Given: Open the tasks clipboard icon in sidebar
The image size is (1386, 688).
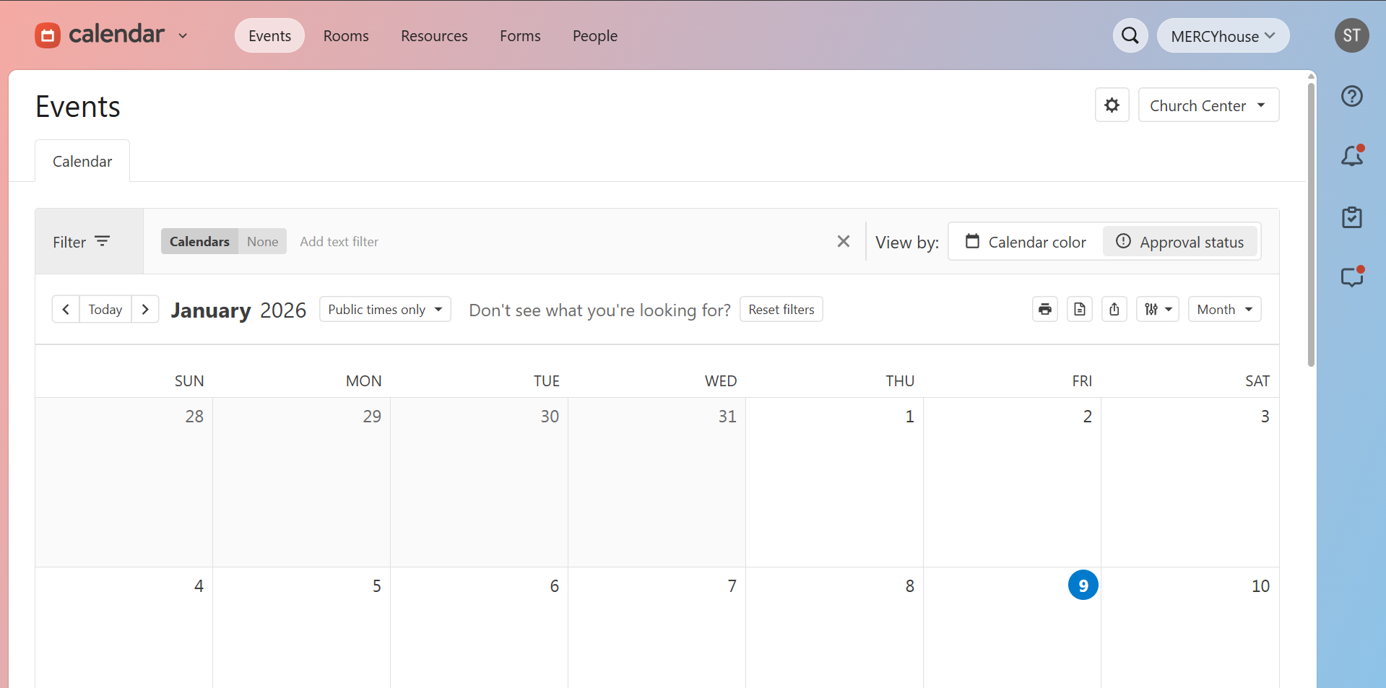Looking at the screenshot, I should coord(1352,217).
